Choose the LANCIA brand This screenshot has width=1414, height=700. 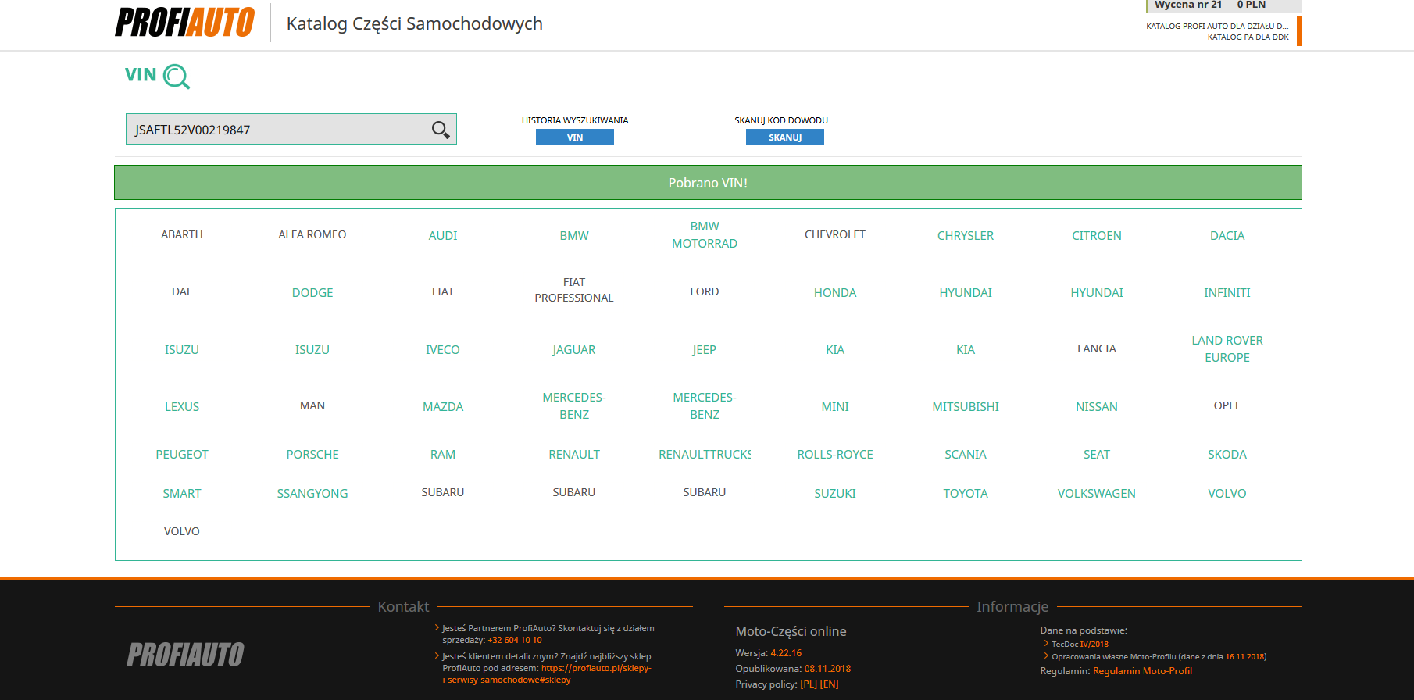(x=1097, y=348)
